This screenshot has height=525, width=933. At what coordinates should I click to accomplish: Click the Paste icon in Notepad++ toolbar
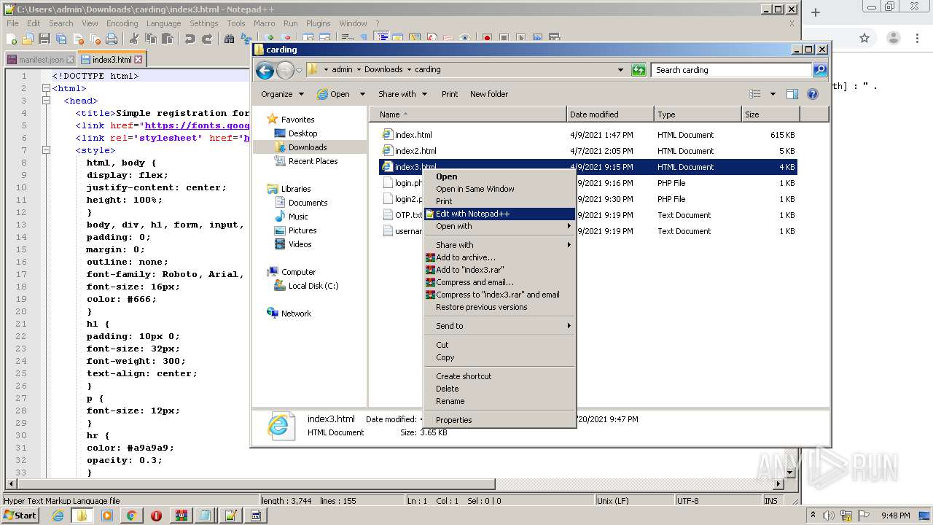pyautogui.click(x=168, y=38)
